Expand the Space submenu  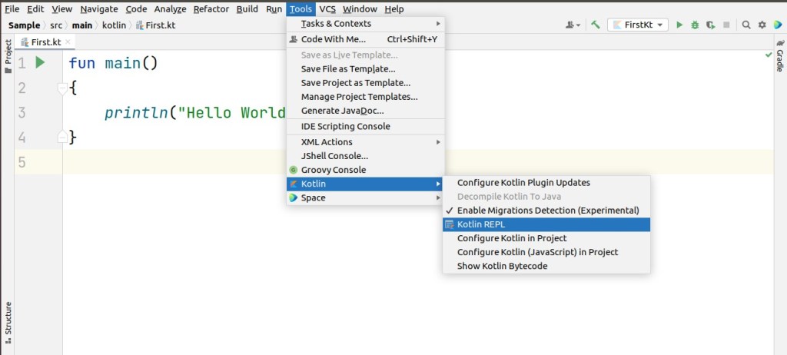[x=365, y=197]
